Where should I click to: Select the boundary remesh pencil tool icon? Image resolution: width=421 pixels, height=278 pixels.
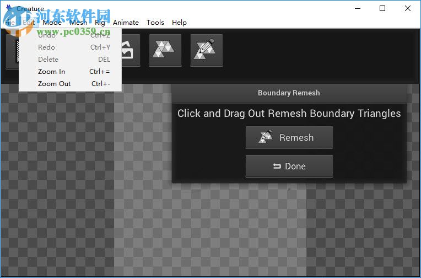[207, 50]
